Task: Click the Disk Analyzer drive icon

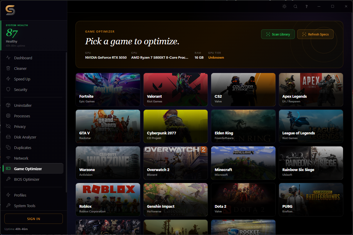Action: 8,137
